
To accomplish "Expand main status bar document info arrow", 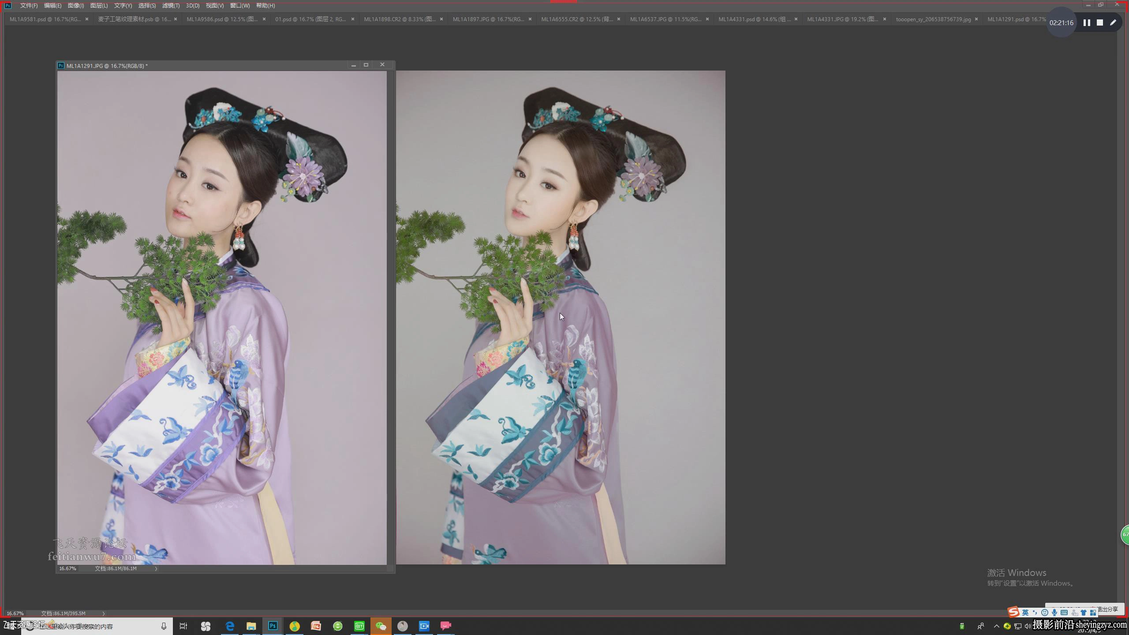I will coord(103,613).
